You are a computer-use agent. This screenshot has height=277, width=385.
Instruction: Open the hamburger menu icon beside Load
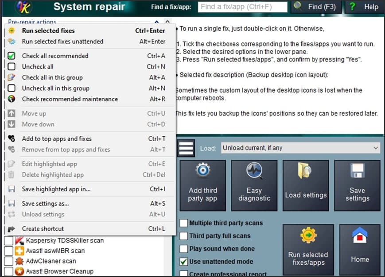186,148
